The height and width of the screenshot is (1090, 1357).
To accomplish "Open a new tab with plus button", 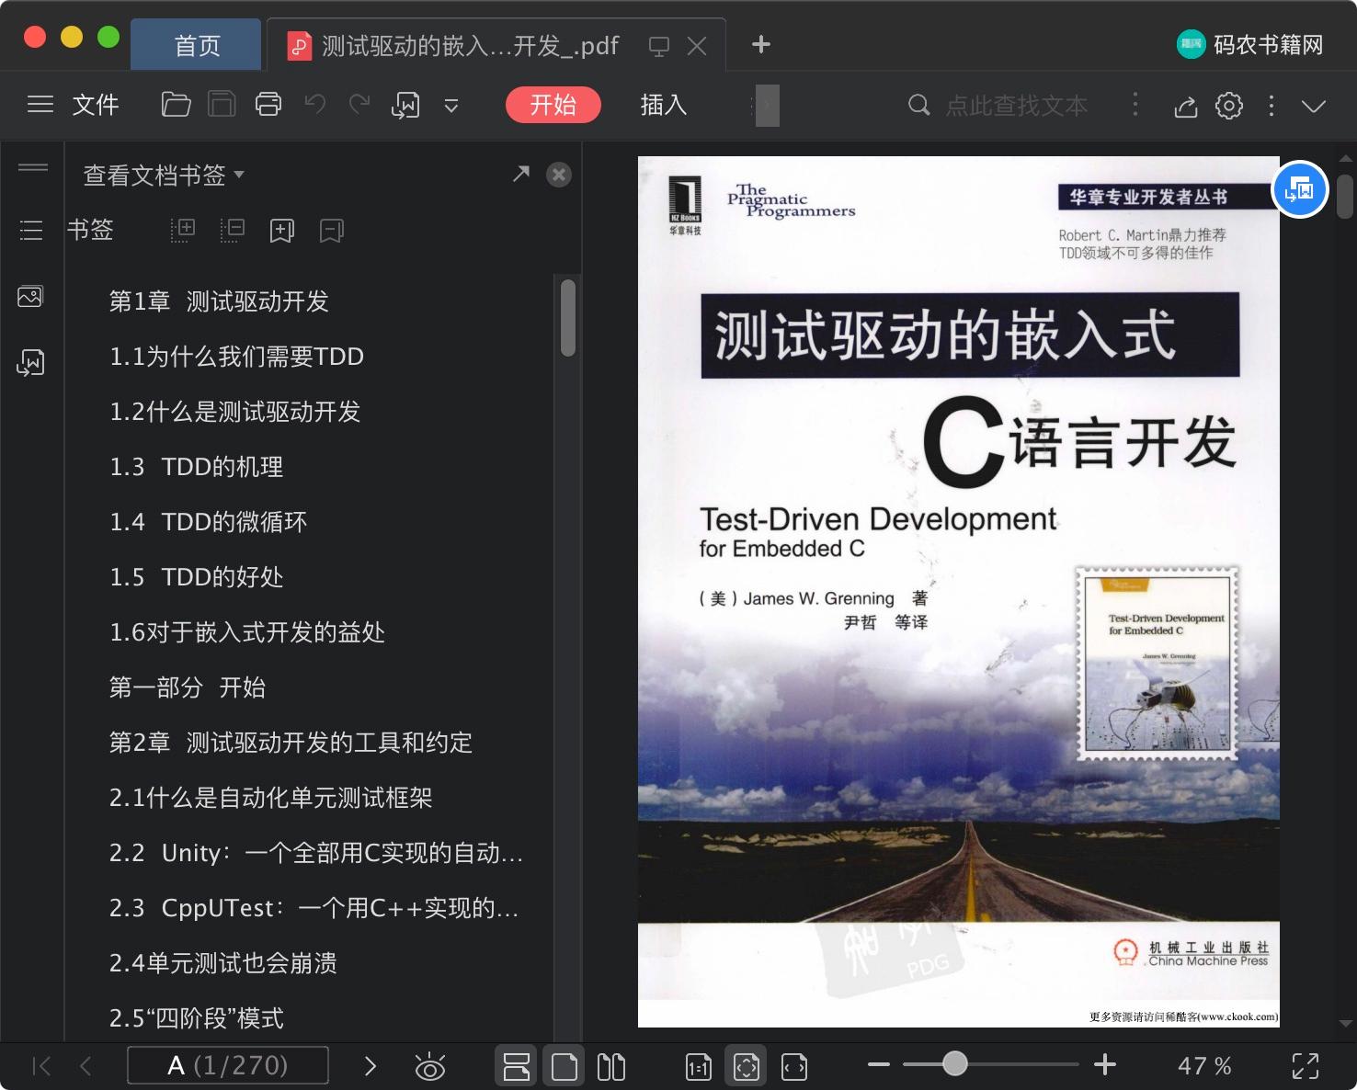I will pyautogui.click(x=760, y=44).
